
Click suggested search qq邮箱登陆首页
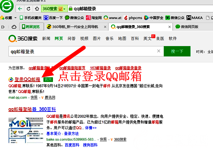point(72,68)
